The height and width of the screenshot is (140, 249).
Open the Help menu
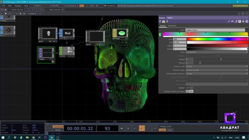(x=26, y=6)
